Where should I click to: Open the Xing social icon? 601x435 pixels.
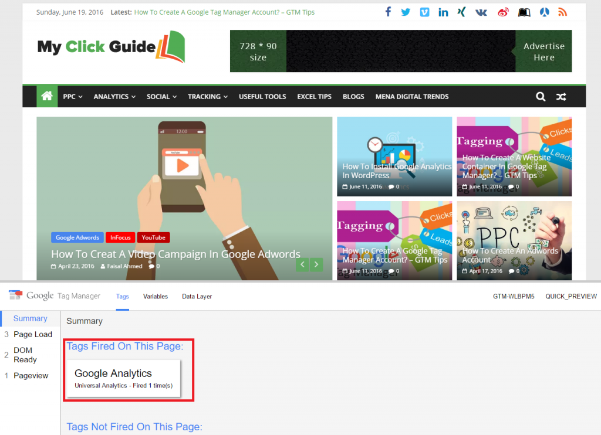(461, 12)
